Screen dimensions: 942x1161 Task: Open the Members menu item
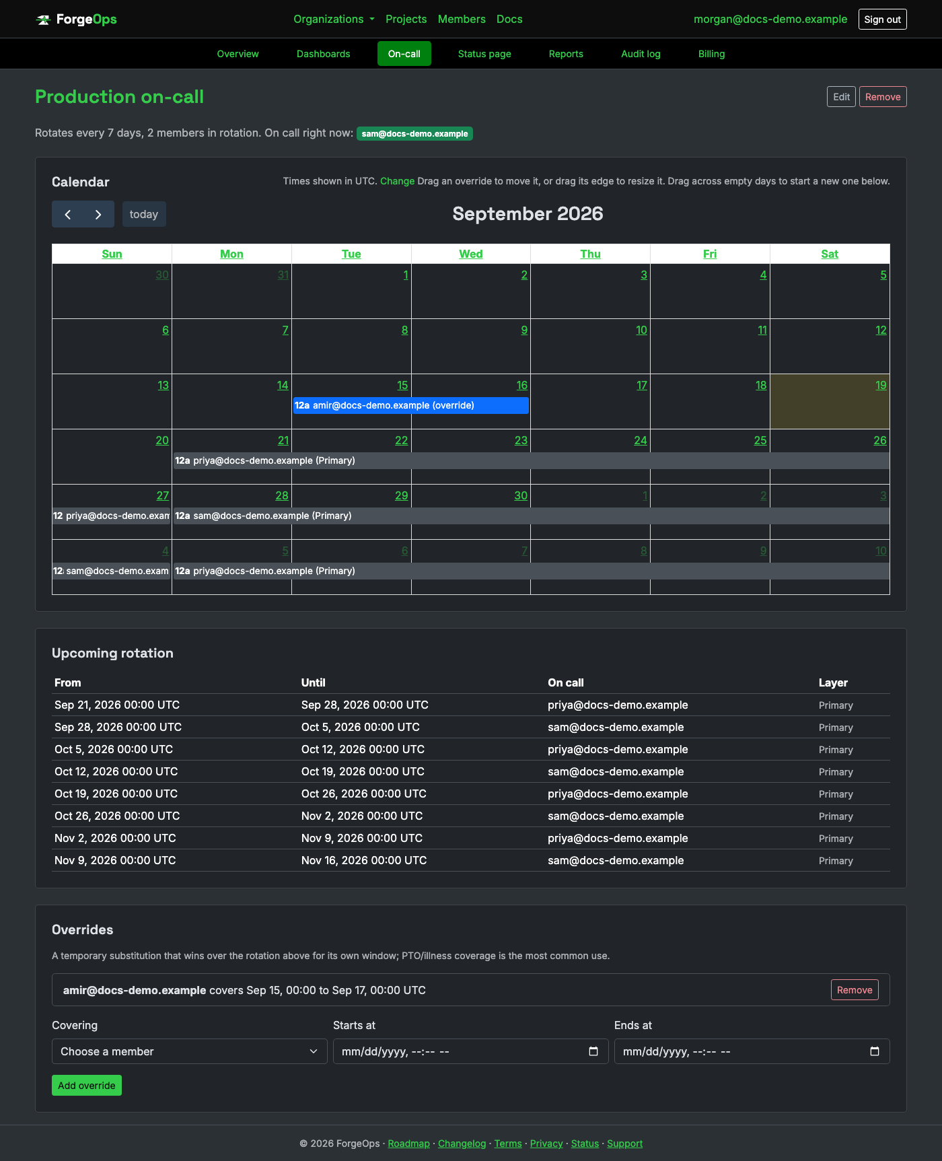pos(462,19)
